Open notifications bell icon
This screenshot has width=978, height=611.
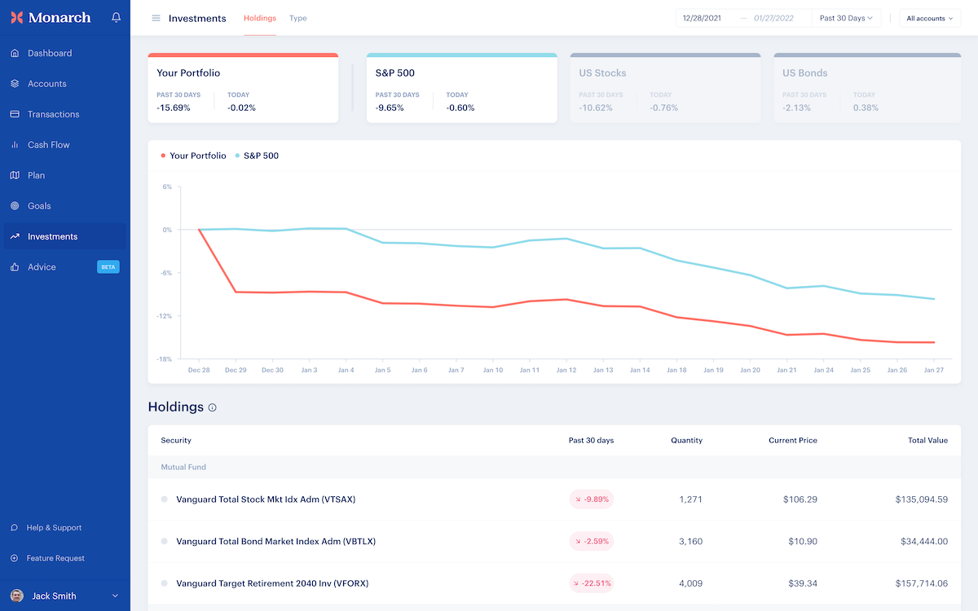[x=116, y=17]
